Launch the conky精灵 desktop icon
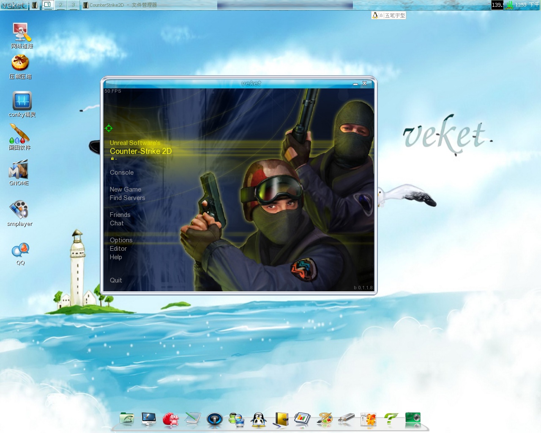 [x=22, y=101]
